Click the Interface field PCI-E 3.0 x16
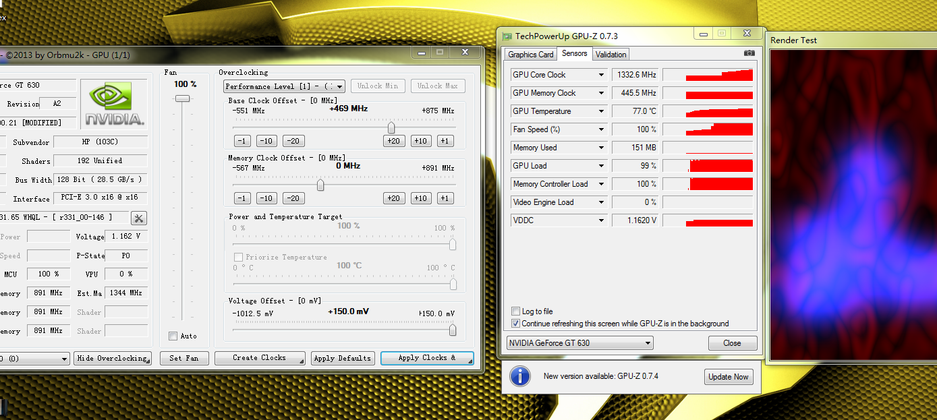937x420 pixels. (101, 198)
